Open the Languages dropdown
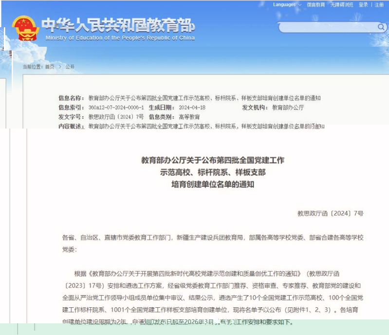389x335 pixels. 287,5
